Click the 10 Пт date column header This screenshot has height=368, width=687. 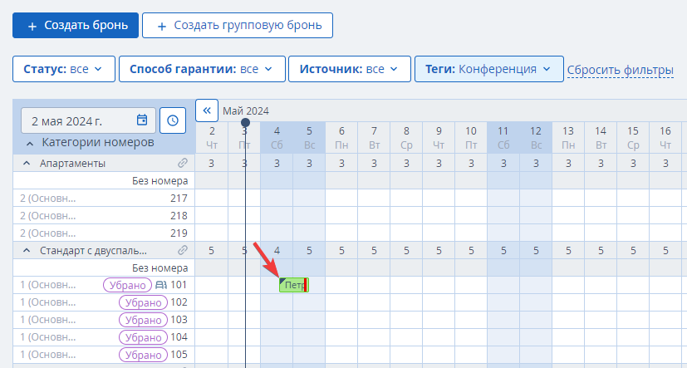click(471, 138)
